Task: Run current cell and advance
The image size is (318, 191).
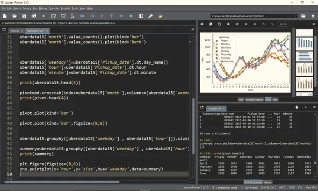Action: [63, 16]
